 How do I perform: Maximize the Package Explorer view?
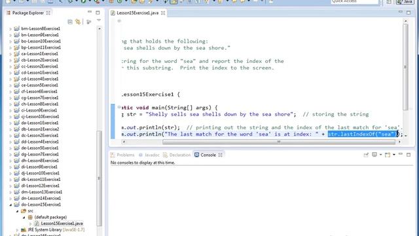(98, 12)
